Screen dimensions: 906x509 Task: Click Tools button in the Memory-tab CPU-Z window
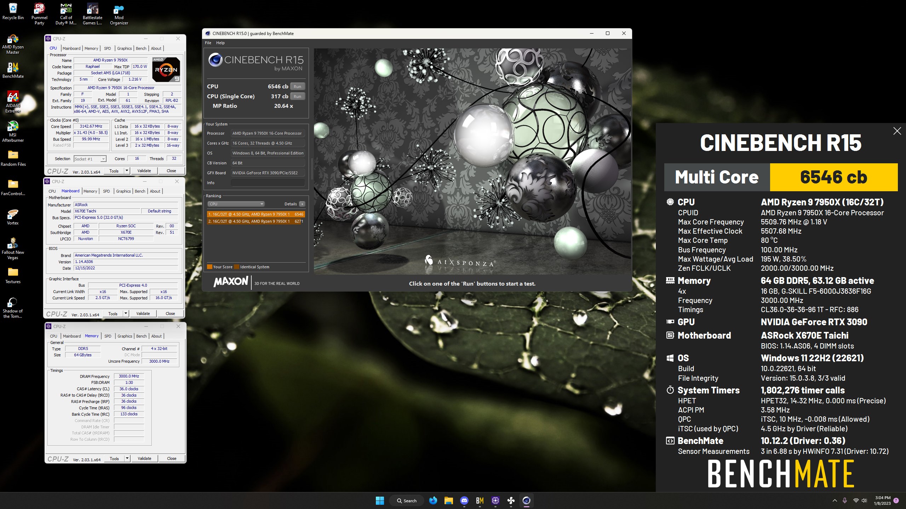click(x=114, y=458)
